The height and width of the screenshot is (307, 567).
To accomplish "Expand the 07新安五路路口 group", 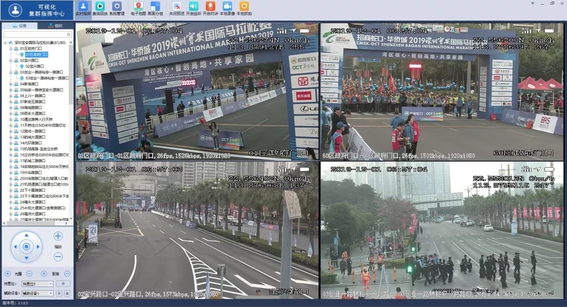I will (11, 102).
